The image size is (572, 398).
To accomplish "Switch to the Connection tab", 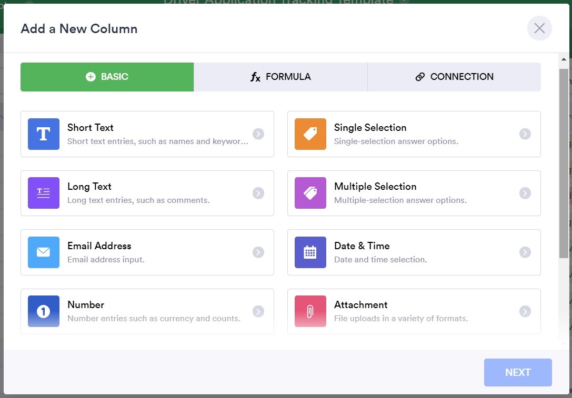I will [x=454, y=77].
